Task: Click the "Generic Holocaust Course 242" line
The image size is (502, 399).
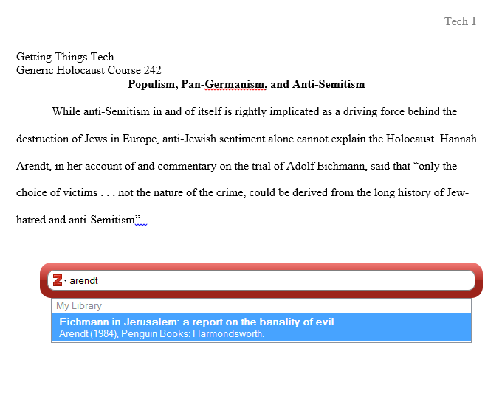Action: 89,70
